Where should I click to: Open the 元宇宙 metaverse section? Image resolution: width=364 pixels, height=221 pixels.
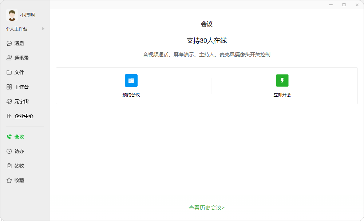point(21,101)
